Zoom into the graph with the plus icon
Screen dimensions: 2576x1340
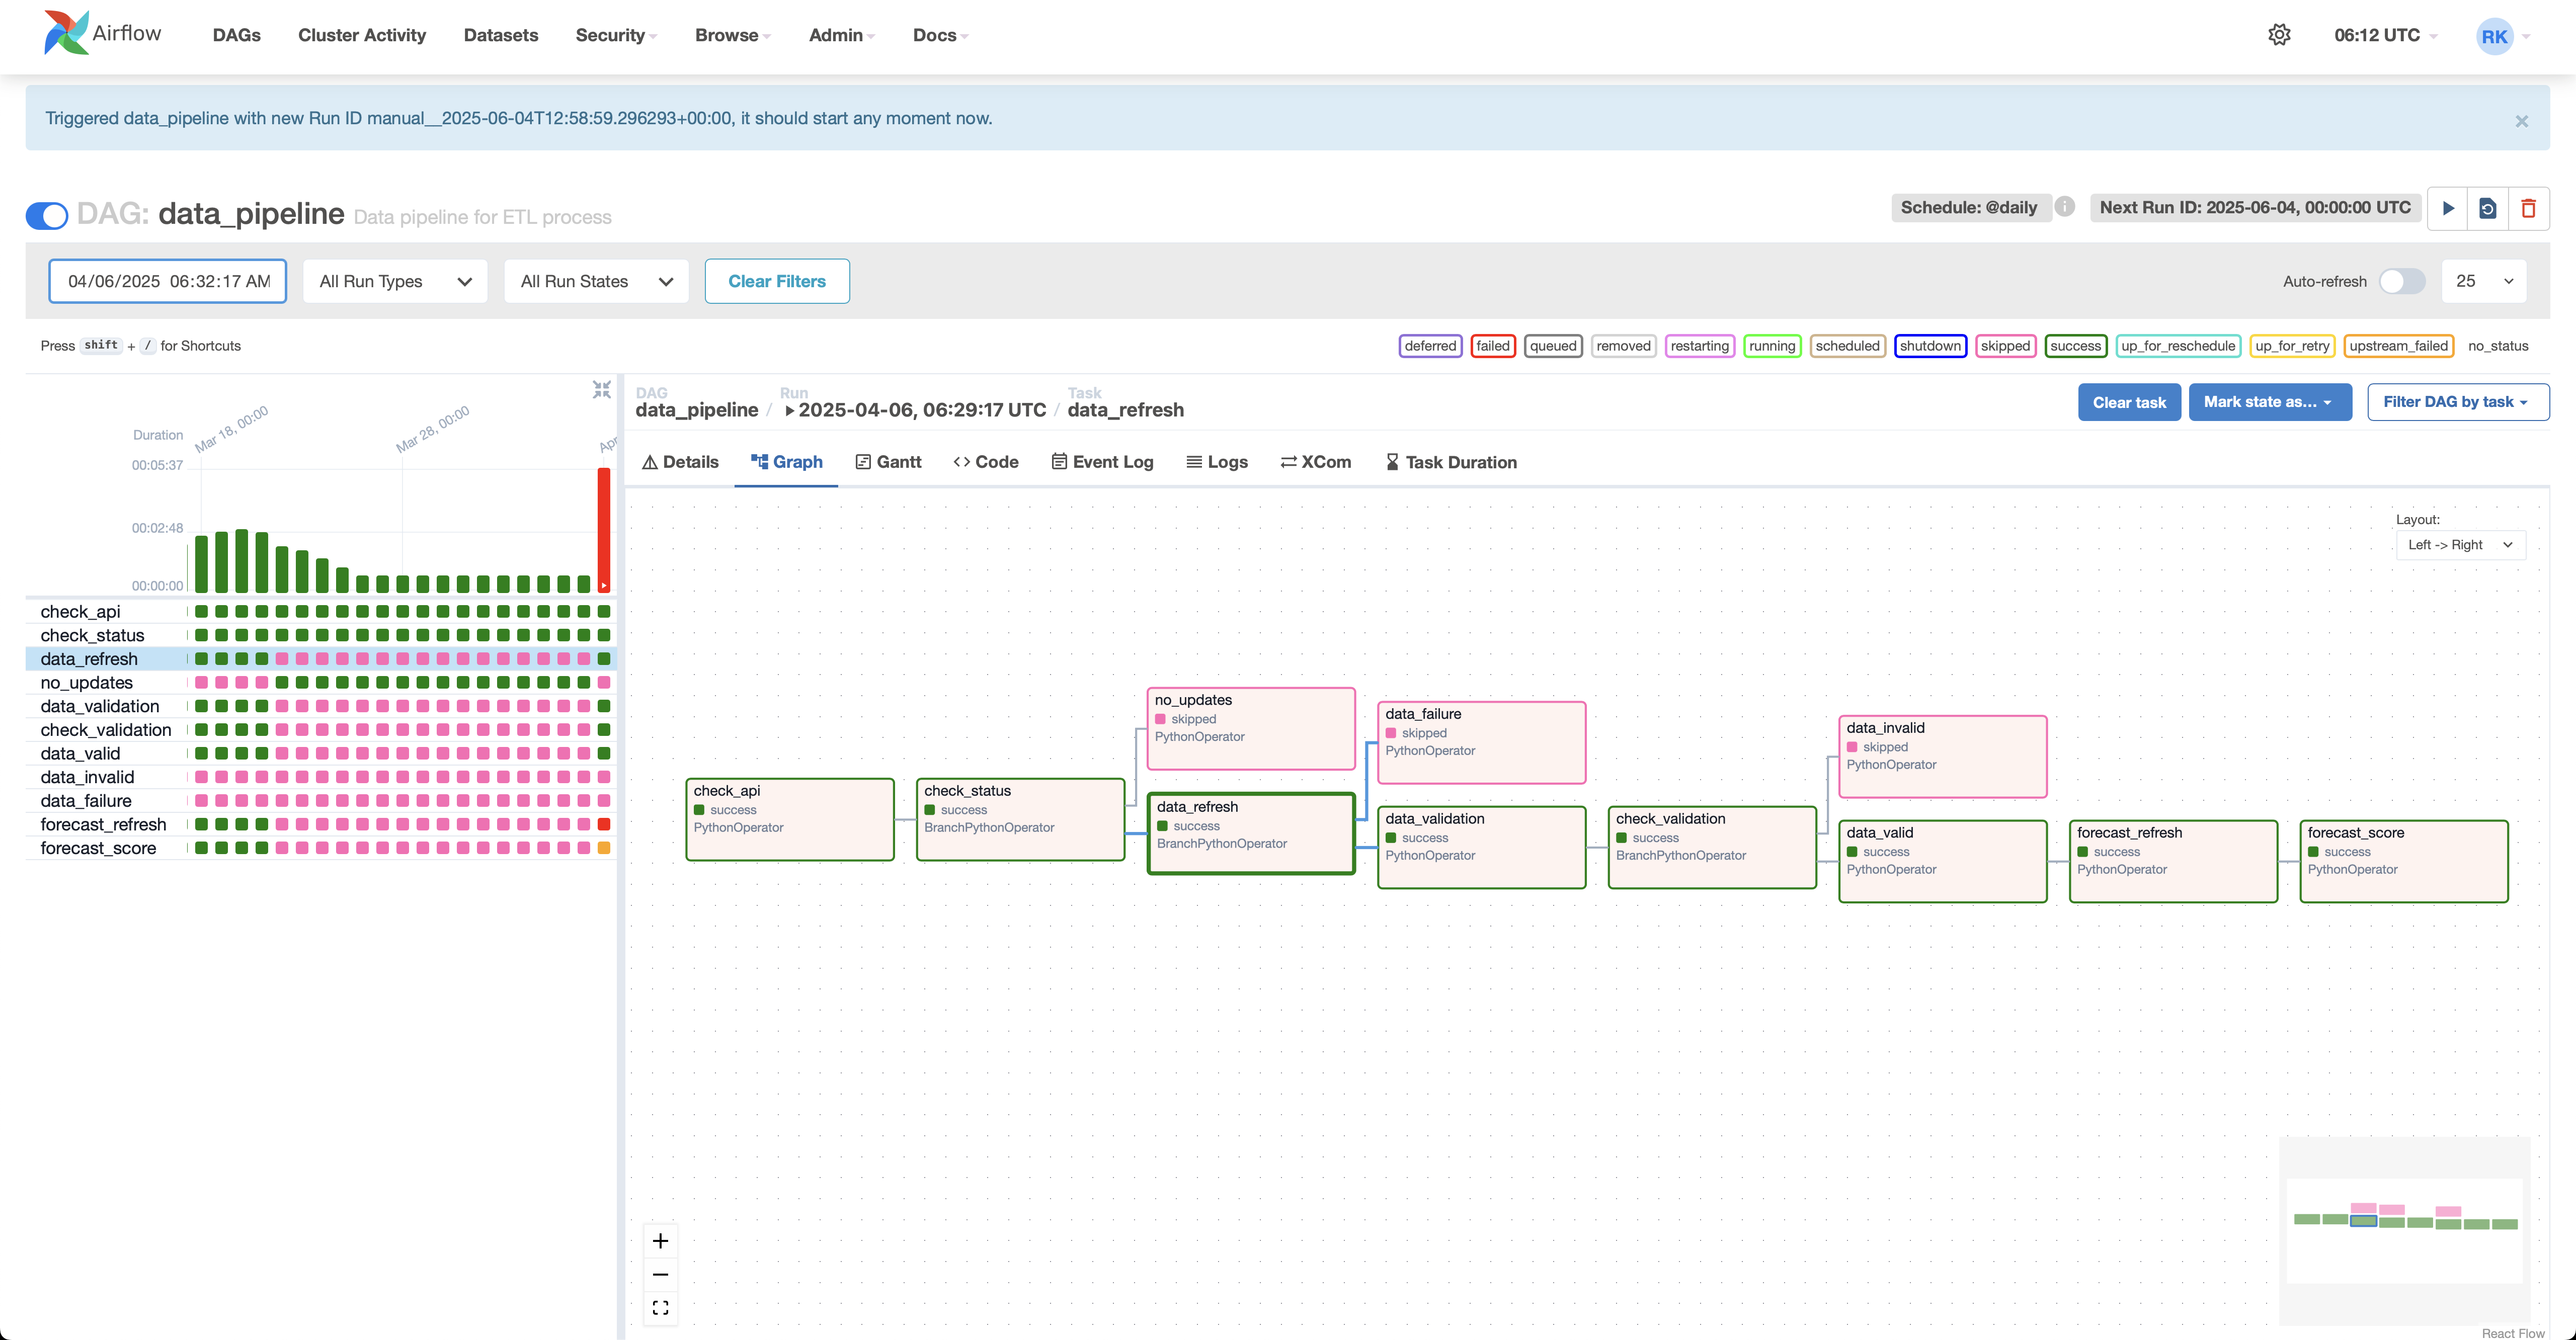tap(660, 1240)
